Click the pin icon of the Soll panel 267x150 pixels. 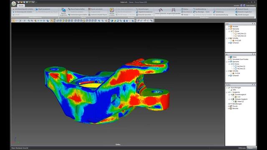252,24
